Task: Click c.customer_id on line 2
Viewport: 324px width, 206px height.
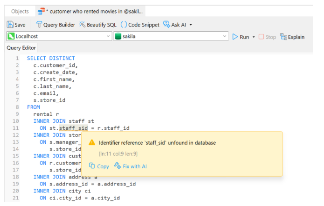Action: click(55, 65)
